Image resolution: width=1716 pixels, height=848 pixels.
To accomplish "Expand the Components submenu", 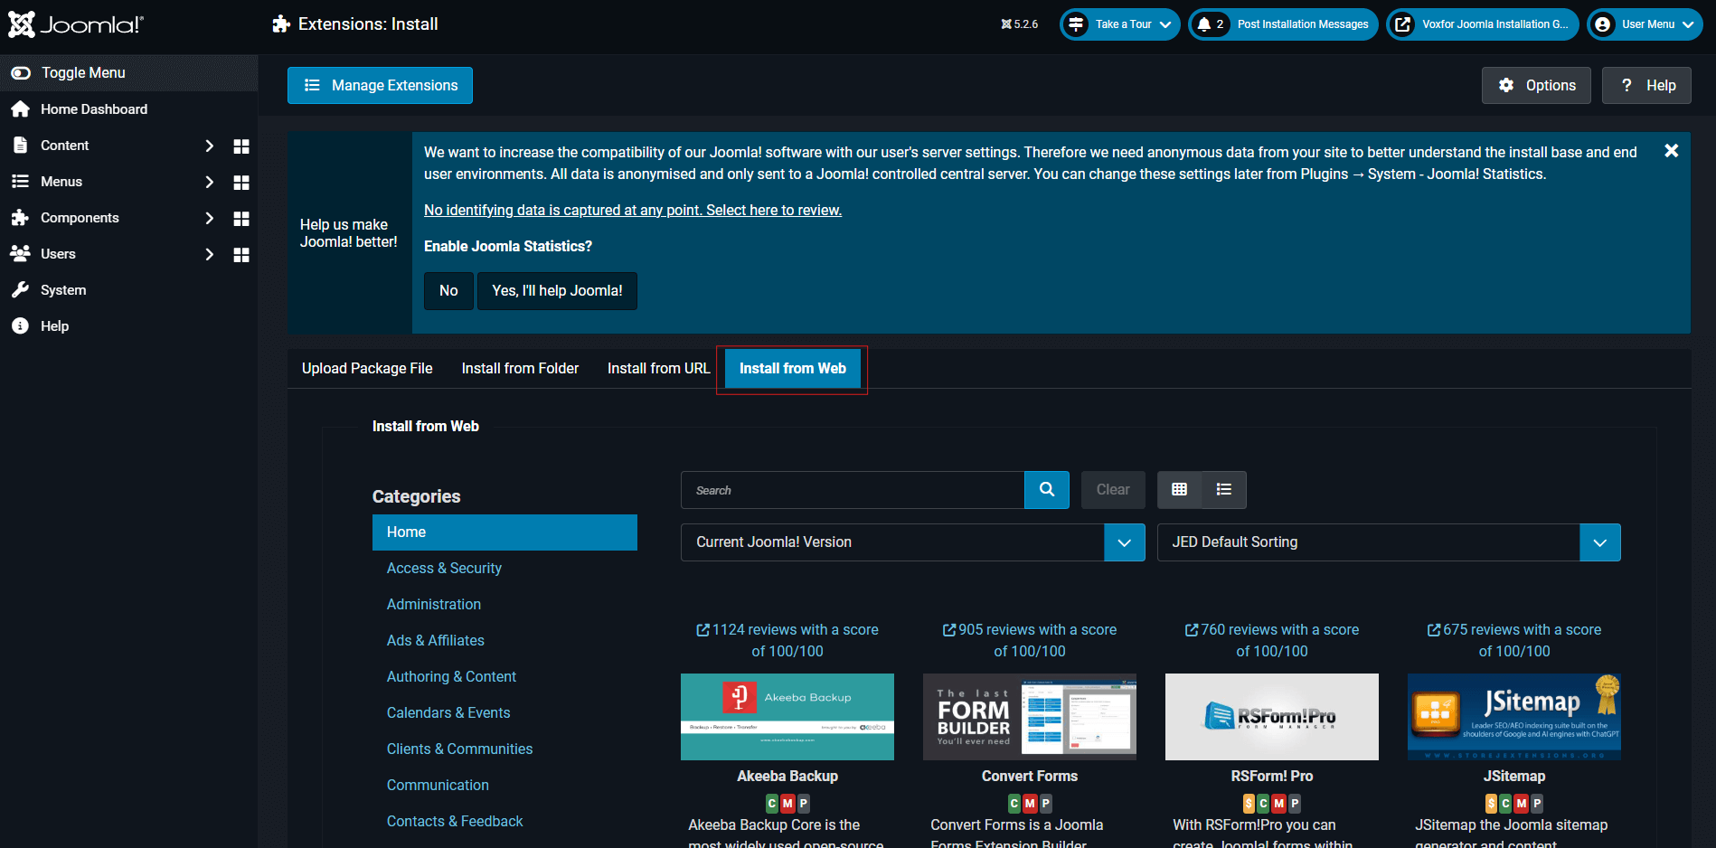I will 209,217.
